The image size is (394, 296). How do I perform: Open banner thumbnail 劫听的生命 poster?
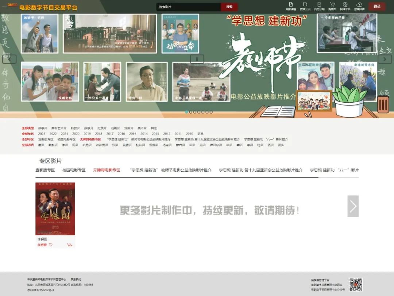click(x=180, y=34)
